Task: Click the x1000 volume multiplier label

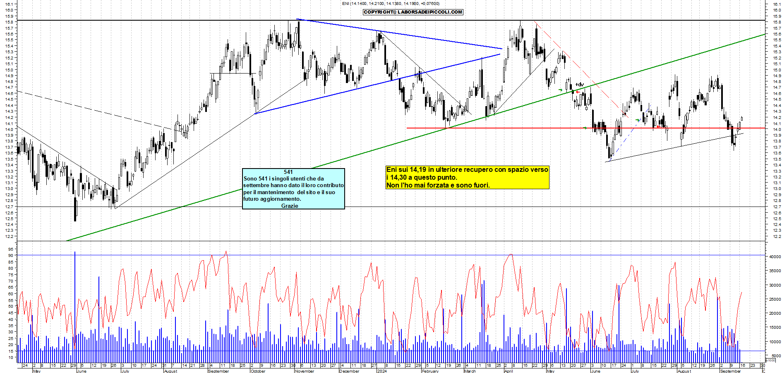Action: pyautogui.click(x=770, y=361)
